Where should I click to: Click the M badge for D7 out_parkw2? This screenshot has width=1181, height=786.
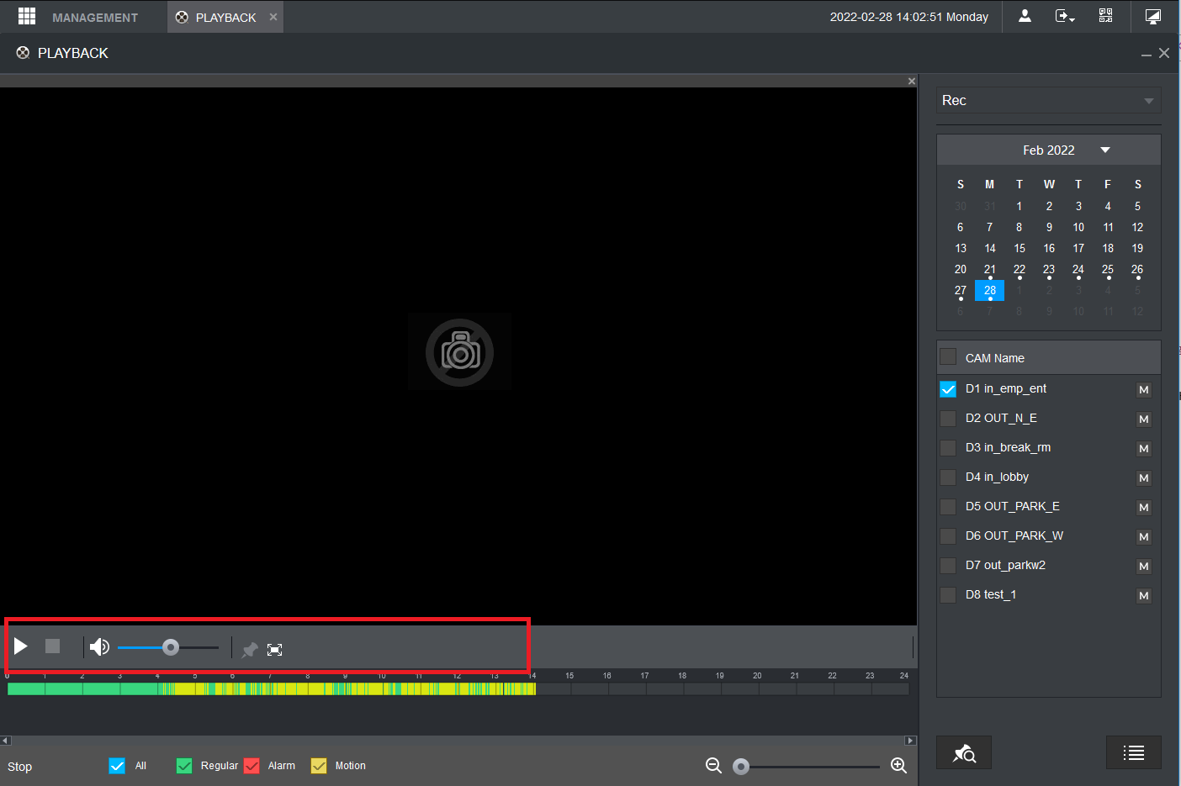point(1143,566)
